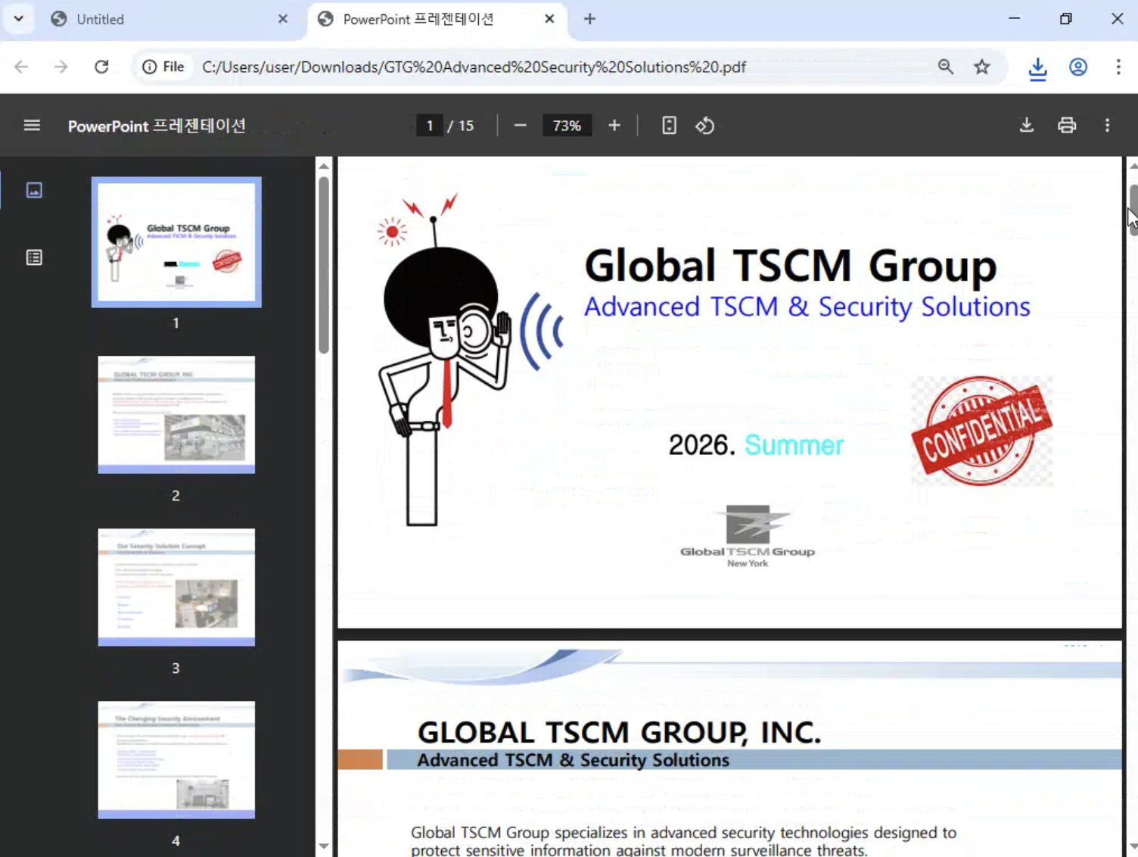Print the PDF document
This screenshot has height=857, width=1138.
point(1067,126)
